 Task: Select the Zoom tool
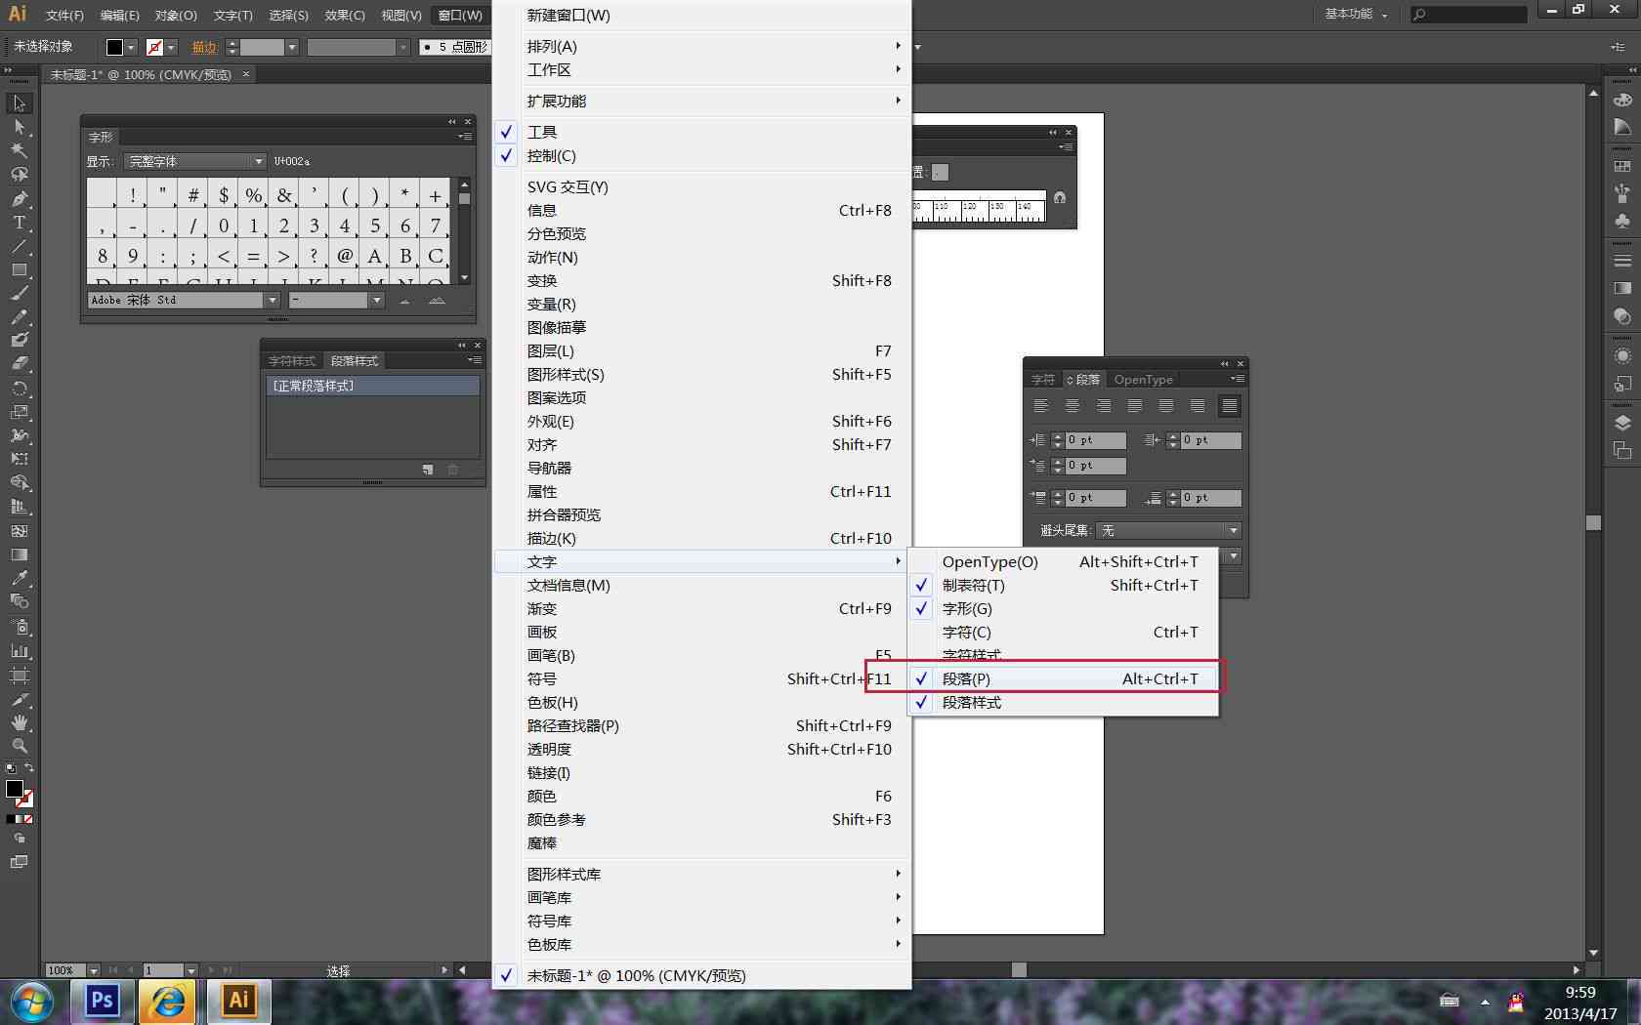point(19,746)
